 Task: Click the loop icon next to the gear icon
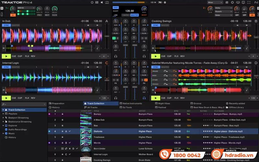[x=238, y=3]
